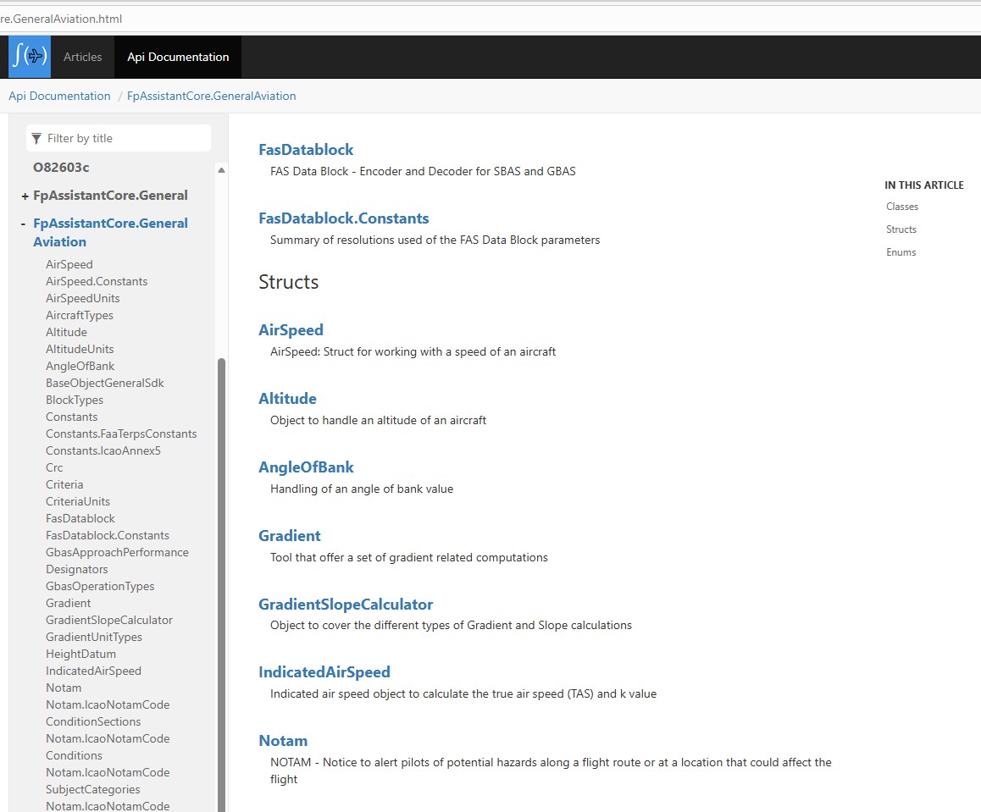Select HeightDatum in the sidebar tree
This screenshot has height=812, width=981.
pyautogui.click(x=80, y=654)
